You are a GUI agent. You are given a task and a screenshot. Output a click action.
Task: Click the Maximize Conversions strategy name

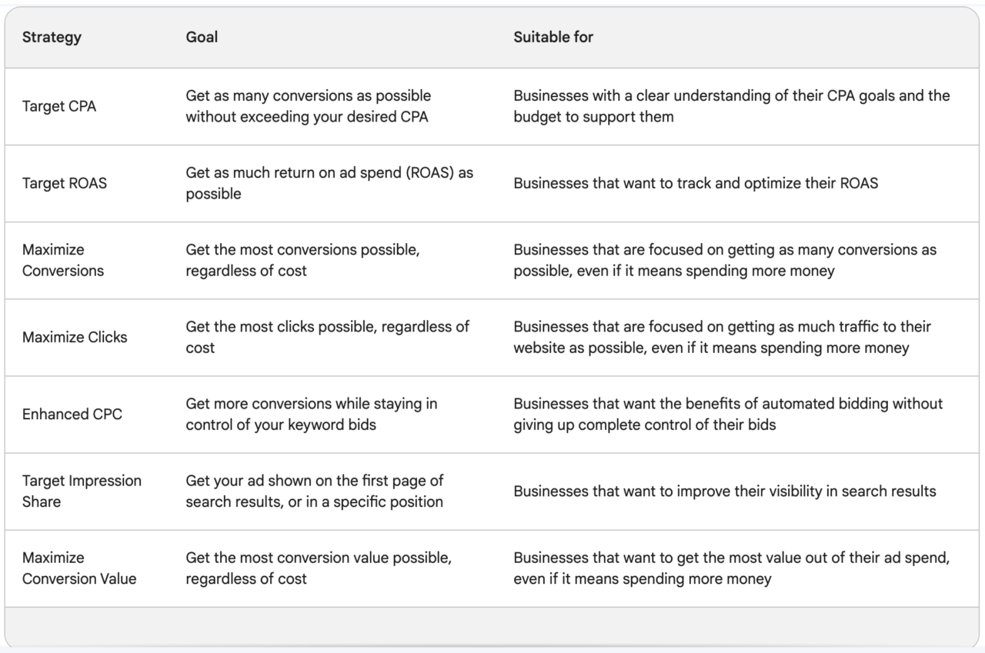63,260
